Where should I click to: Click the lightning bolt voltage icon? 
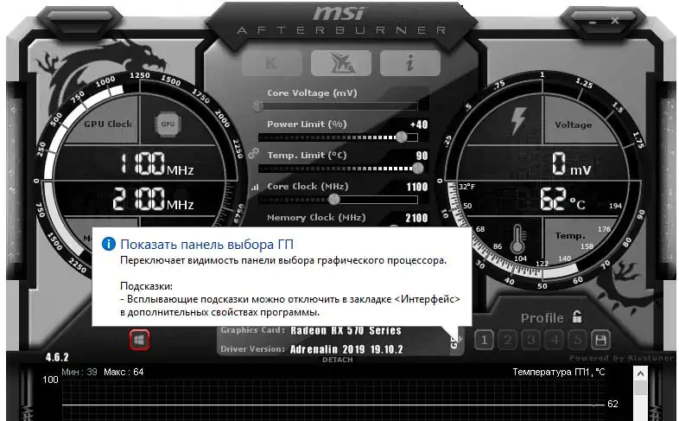pos(519,121)
